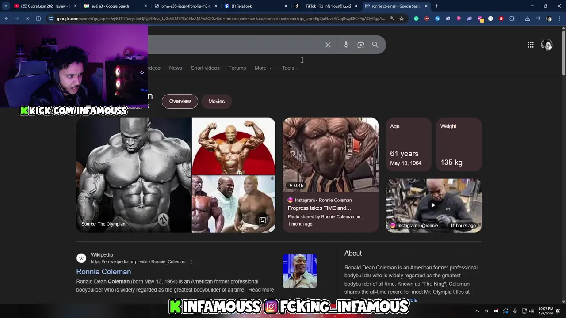Play the 0:45 Instagram video
Viewport: 566px width, 318px height.
[330, 155]
